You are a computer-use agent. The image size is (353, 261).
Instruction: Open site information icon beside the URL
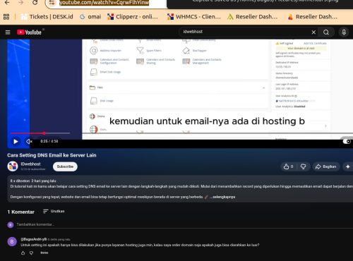coord(52,3)
